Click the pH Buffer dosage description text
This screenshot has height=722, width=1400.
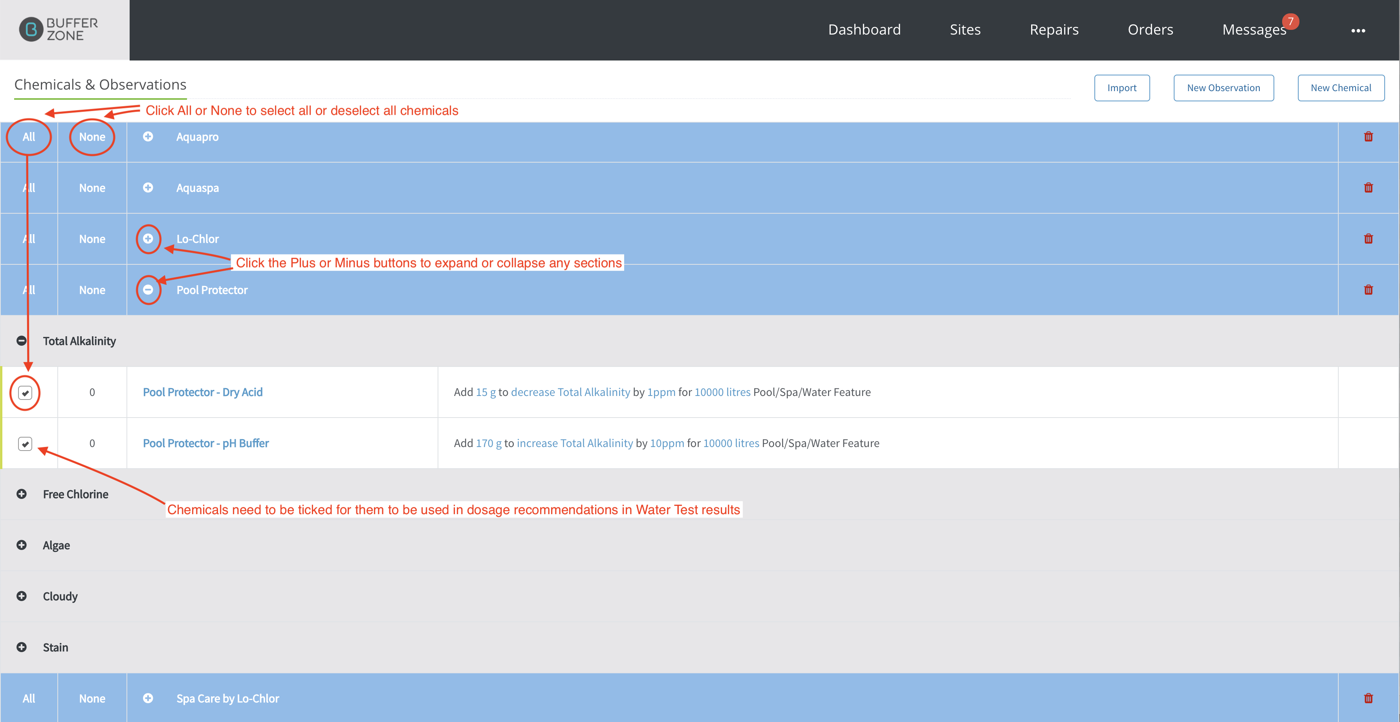coord(666,443)
